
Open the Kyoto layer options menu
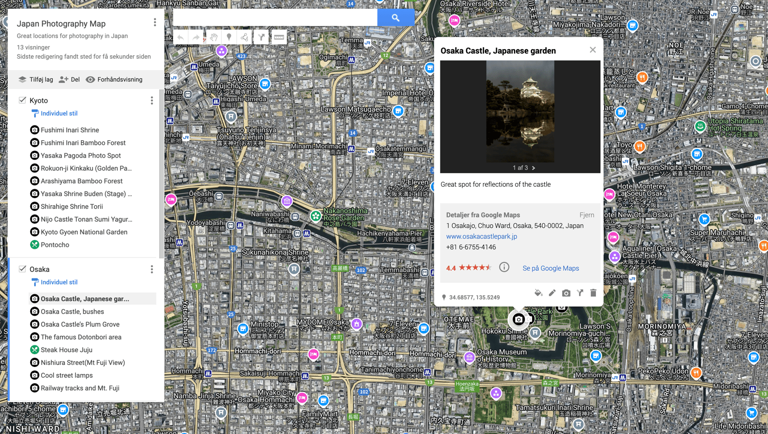point(152,100)
